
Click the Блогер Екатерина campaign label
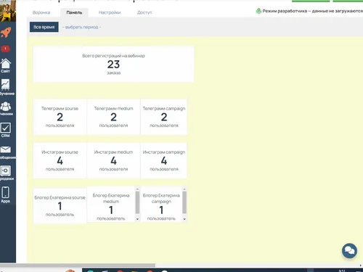161,198
